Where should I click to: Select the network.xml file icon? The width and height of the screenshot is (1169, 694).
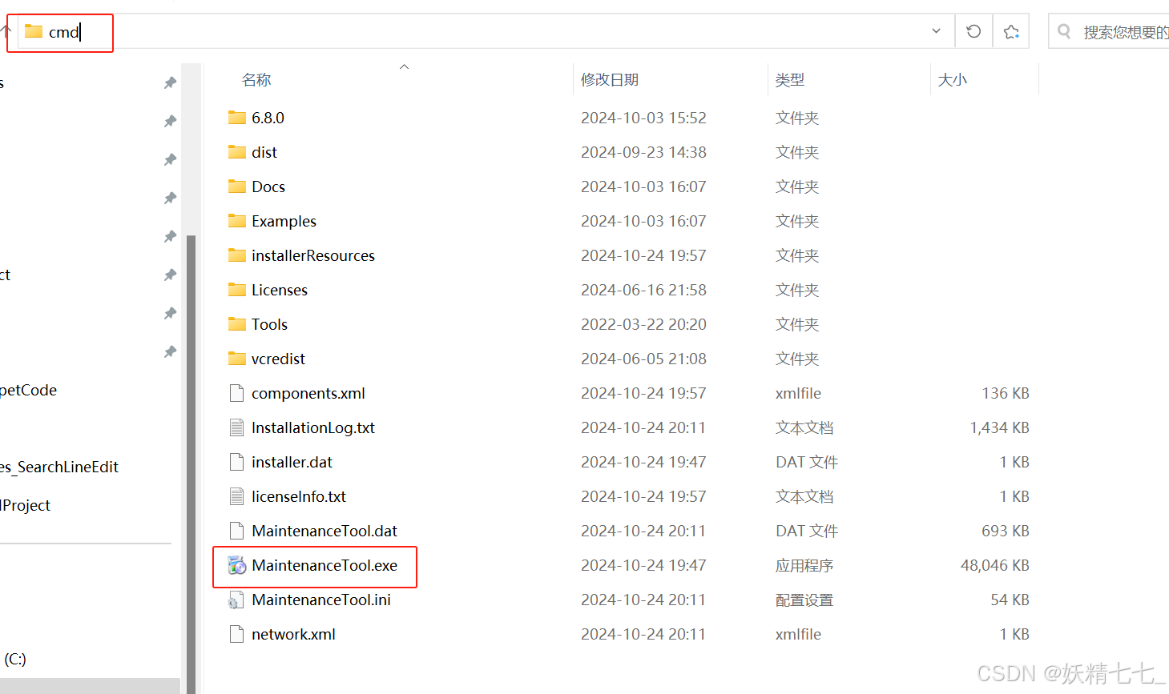point(236,634)
